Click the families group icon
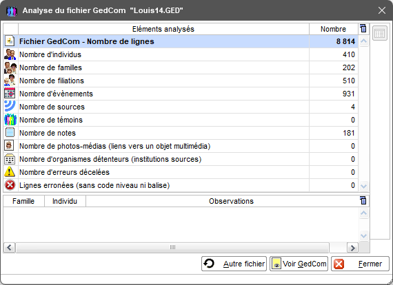 10,67
